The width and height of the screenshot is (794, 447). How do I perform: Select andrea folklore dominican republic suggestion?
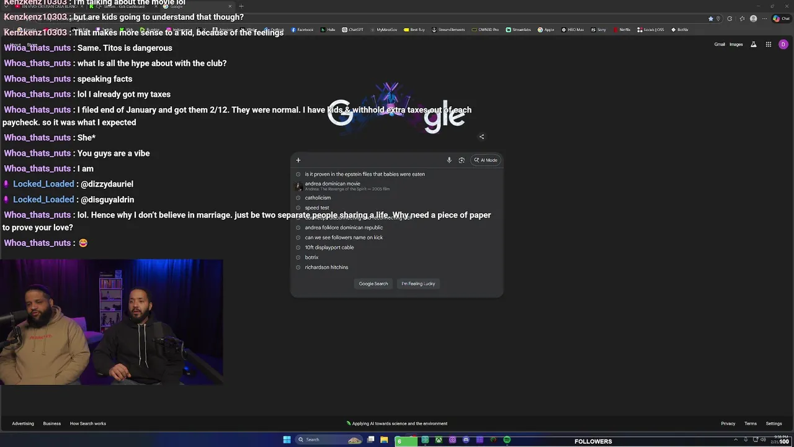(x=397, y=227)
